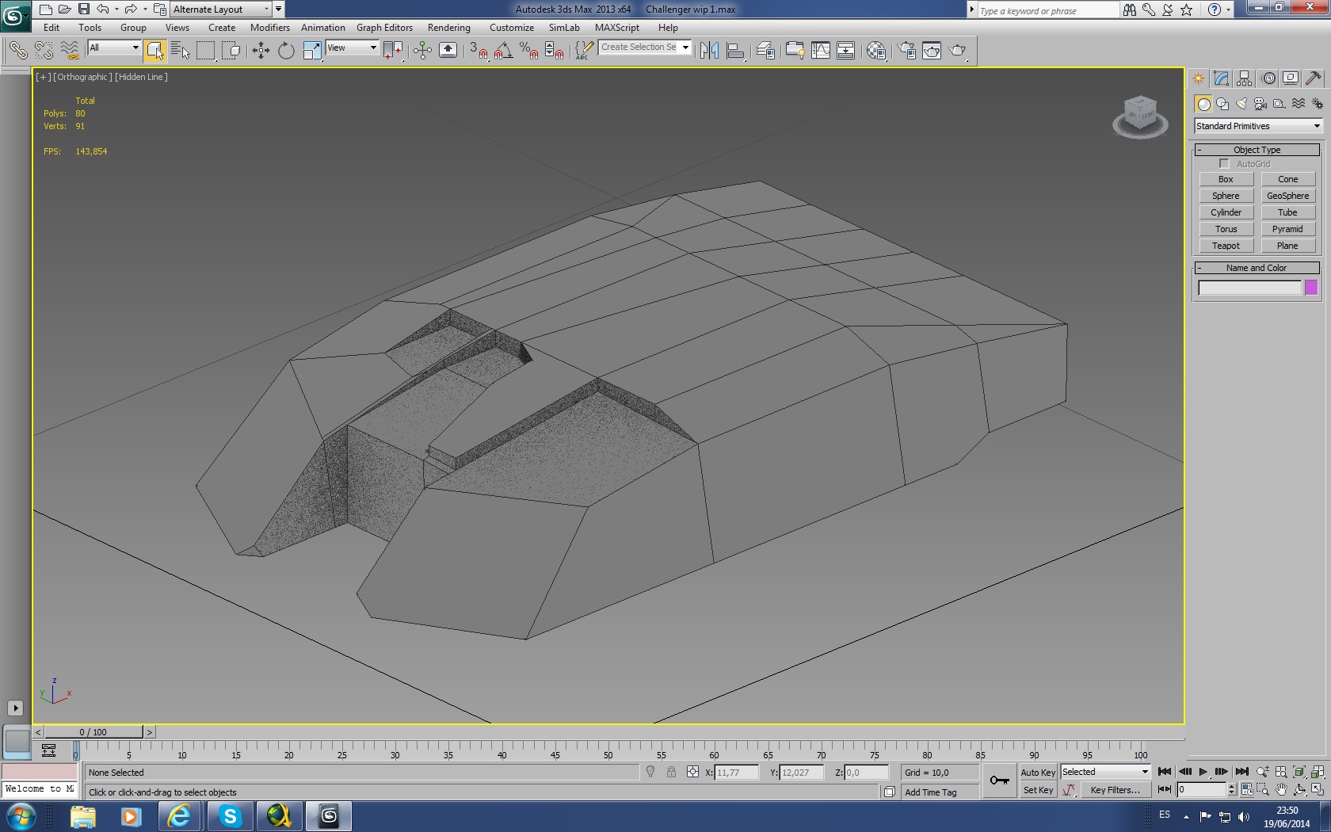Image resolution: width=1331 pixels, height=832 pixels.
Task: Click the Render Production teapot icon
Action: pyautogui.click(x=958, y=51)
